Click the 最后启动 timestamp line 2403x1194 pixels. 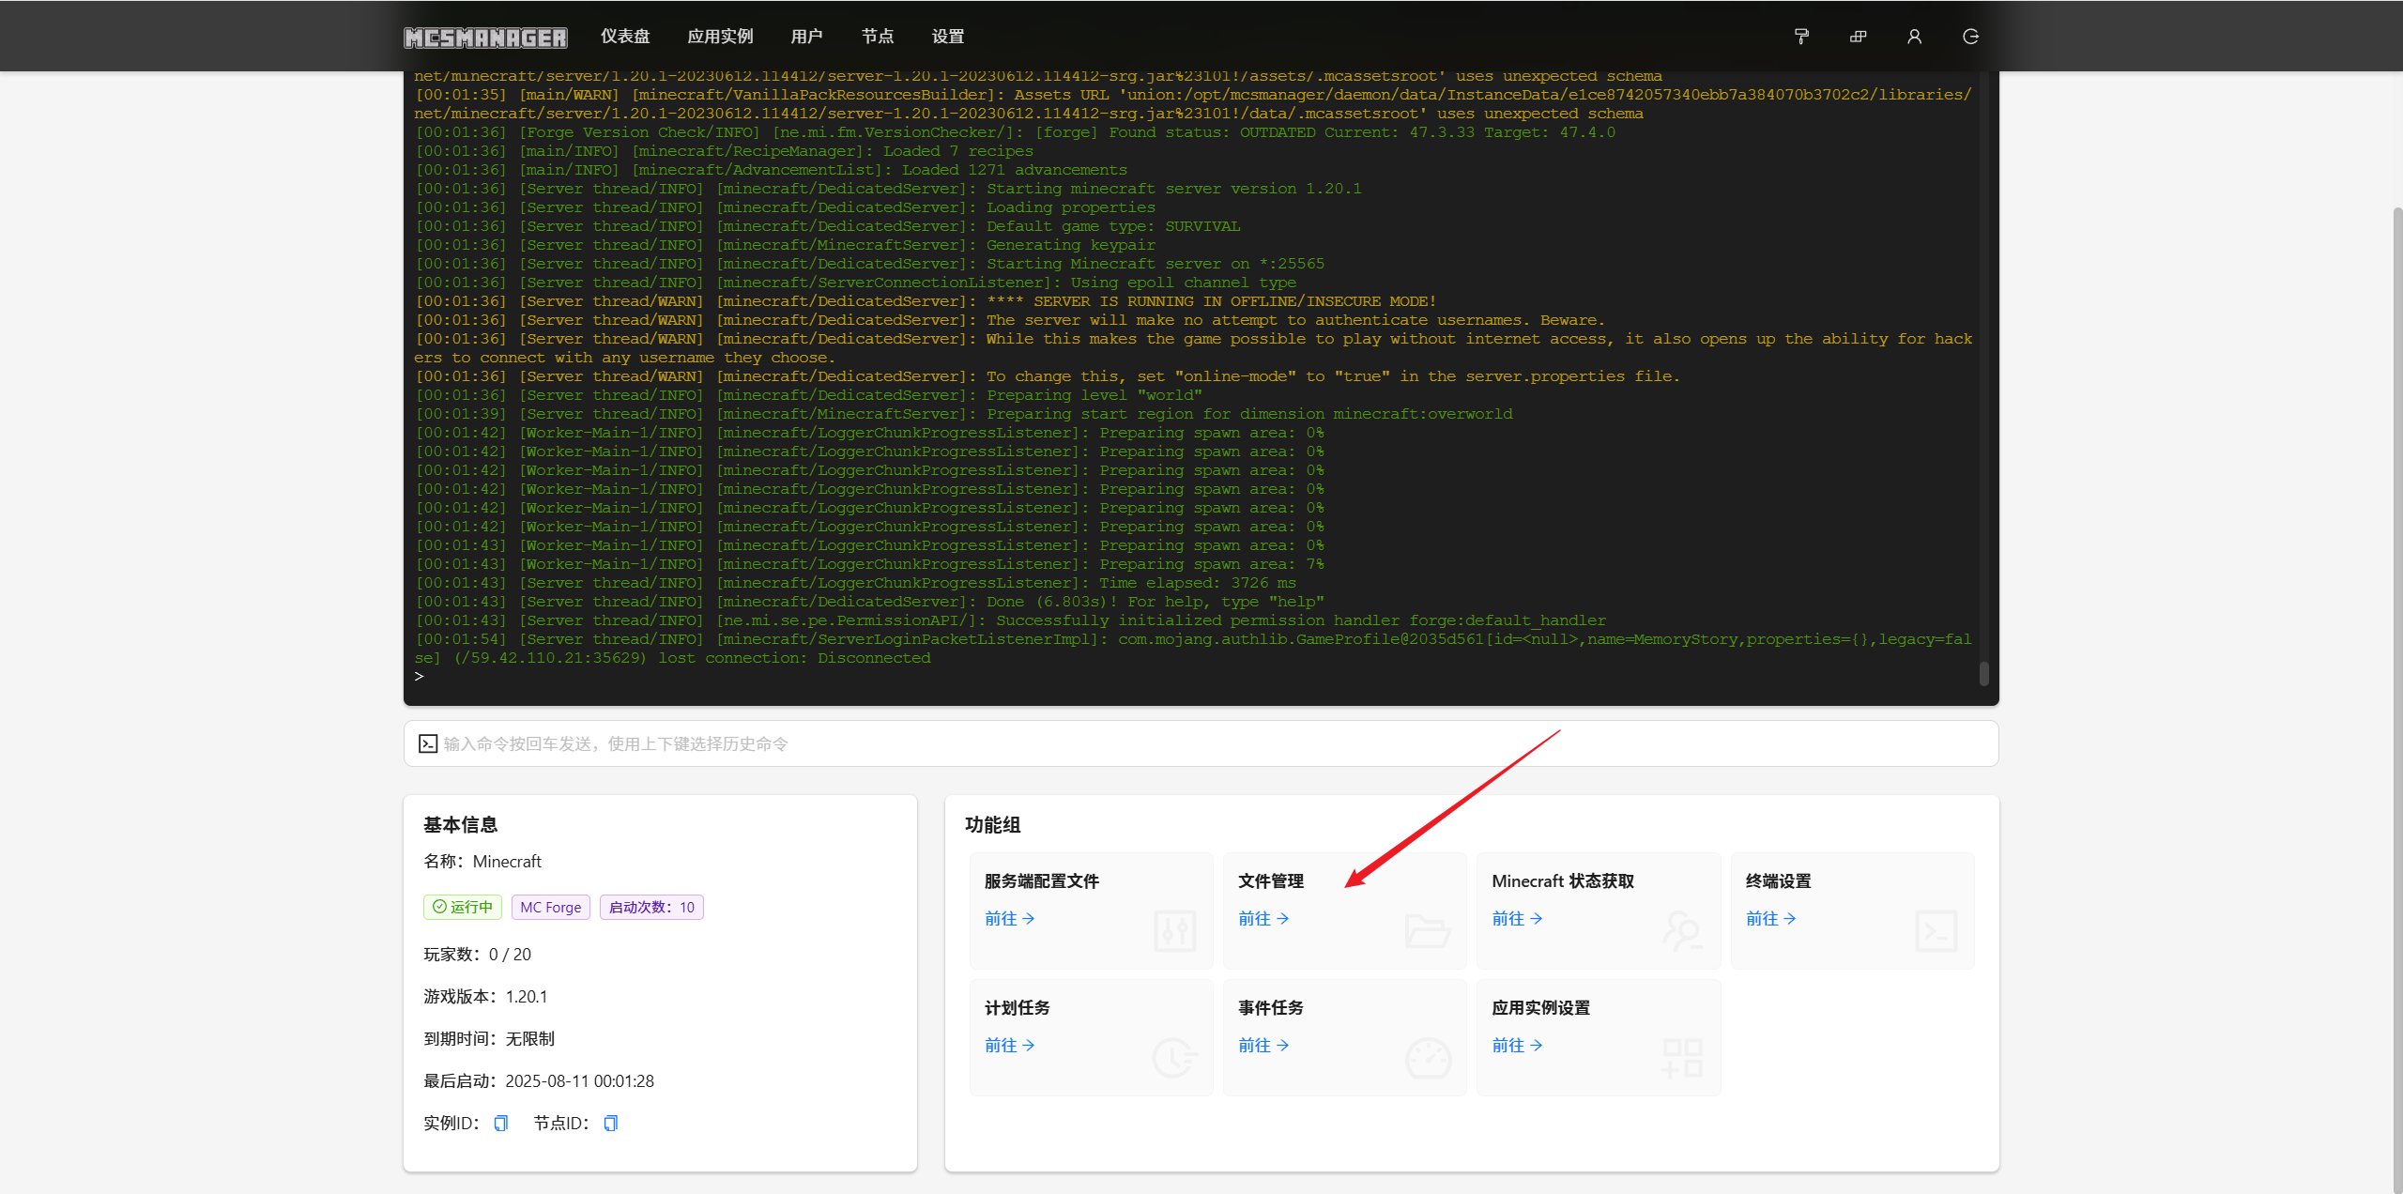(x=539, y=1081)
